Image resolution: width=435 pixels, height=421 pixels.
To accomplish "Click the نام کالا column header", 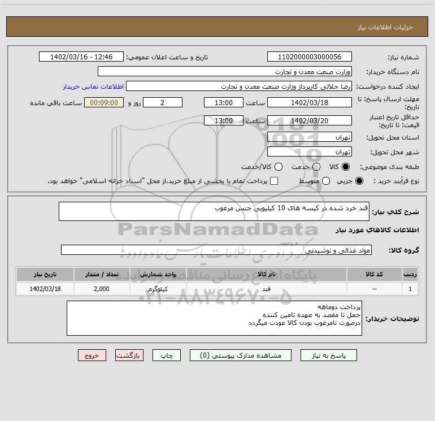I will tap(266, 274).
